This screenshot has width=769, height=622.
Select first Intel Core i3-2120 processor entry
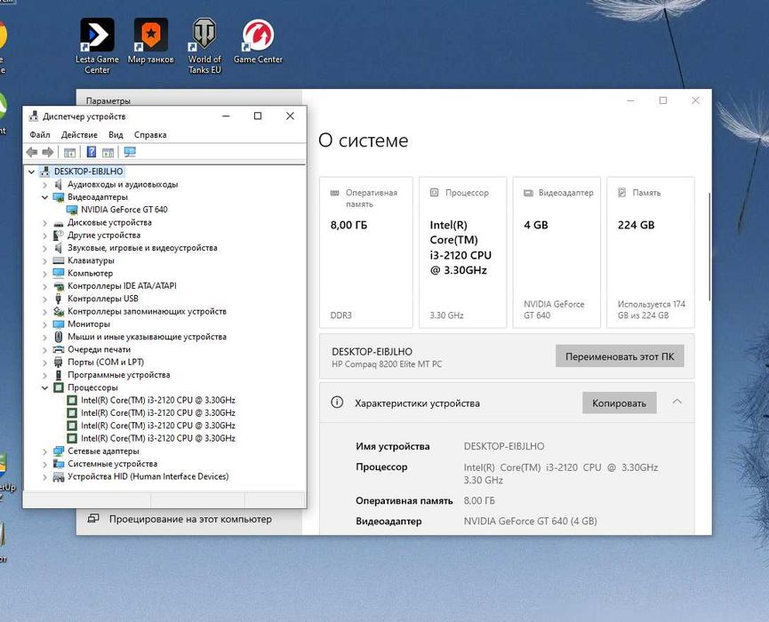point(158,400)
